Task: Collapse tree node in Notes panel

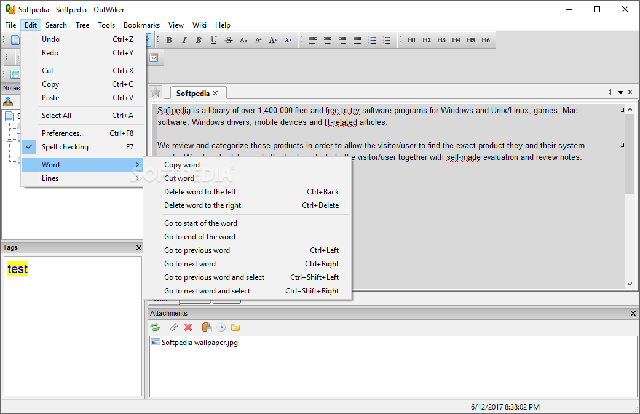Action: point(9,139)
